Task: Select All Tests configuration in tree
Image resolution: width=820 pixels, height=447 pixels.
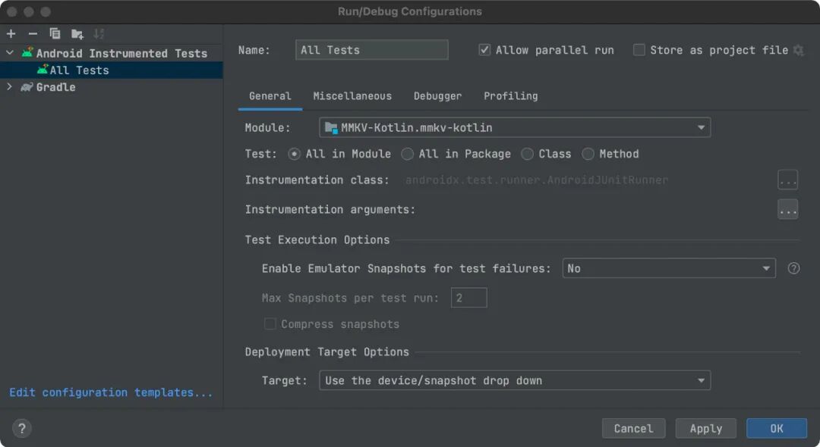Action: 112,70
